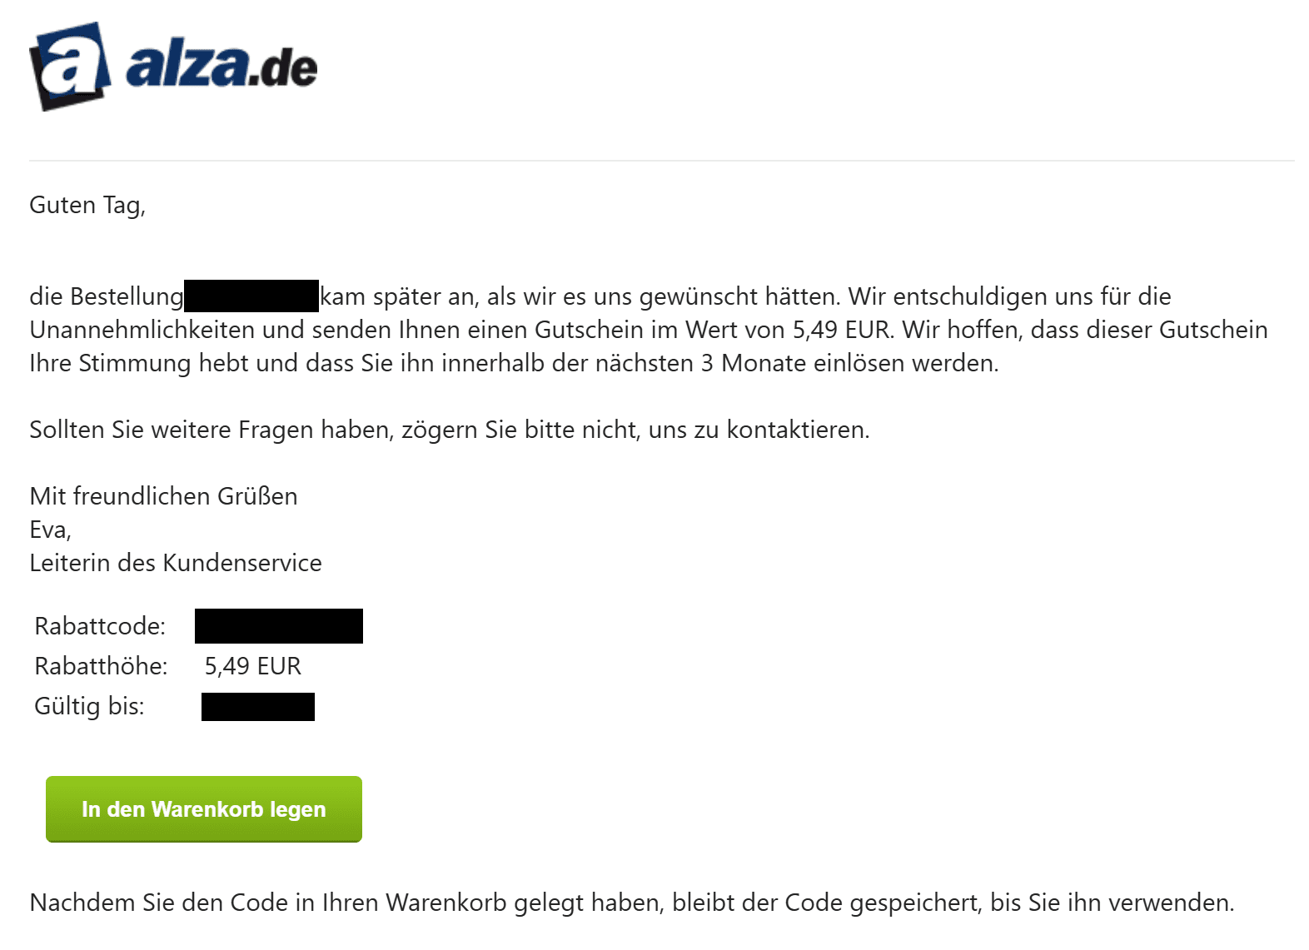Click the "Nachdem Sie den Code" footer note
Screen dimensions: 1309x950
tap(631, 903)
